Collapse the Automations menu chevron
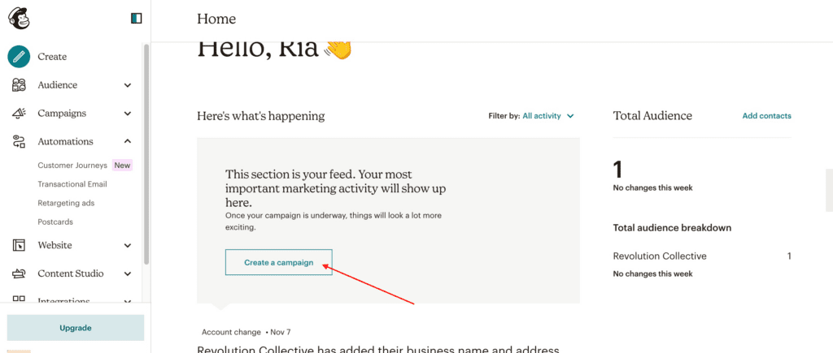 click(x=128, y=141)
